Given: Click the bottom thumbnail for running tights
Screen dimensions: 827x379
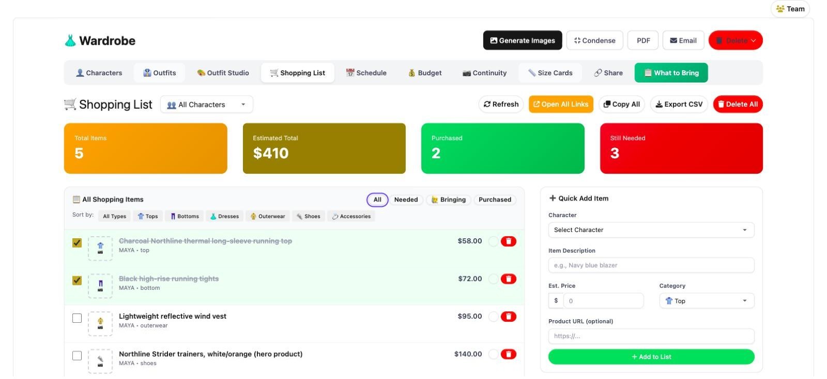Looking at the screenshot, I should (100, 286).
